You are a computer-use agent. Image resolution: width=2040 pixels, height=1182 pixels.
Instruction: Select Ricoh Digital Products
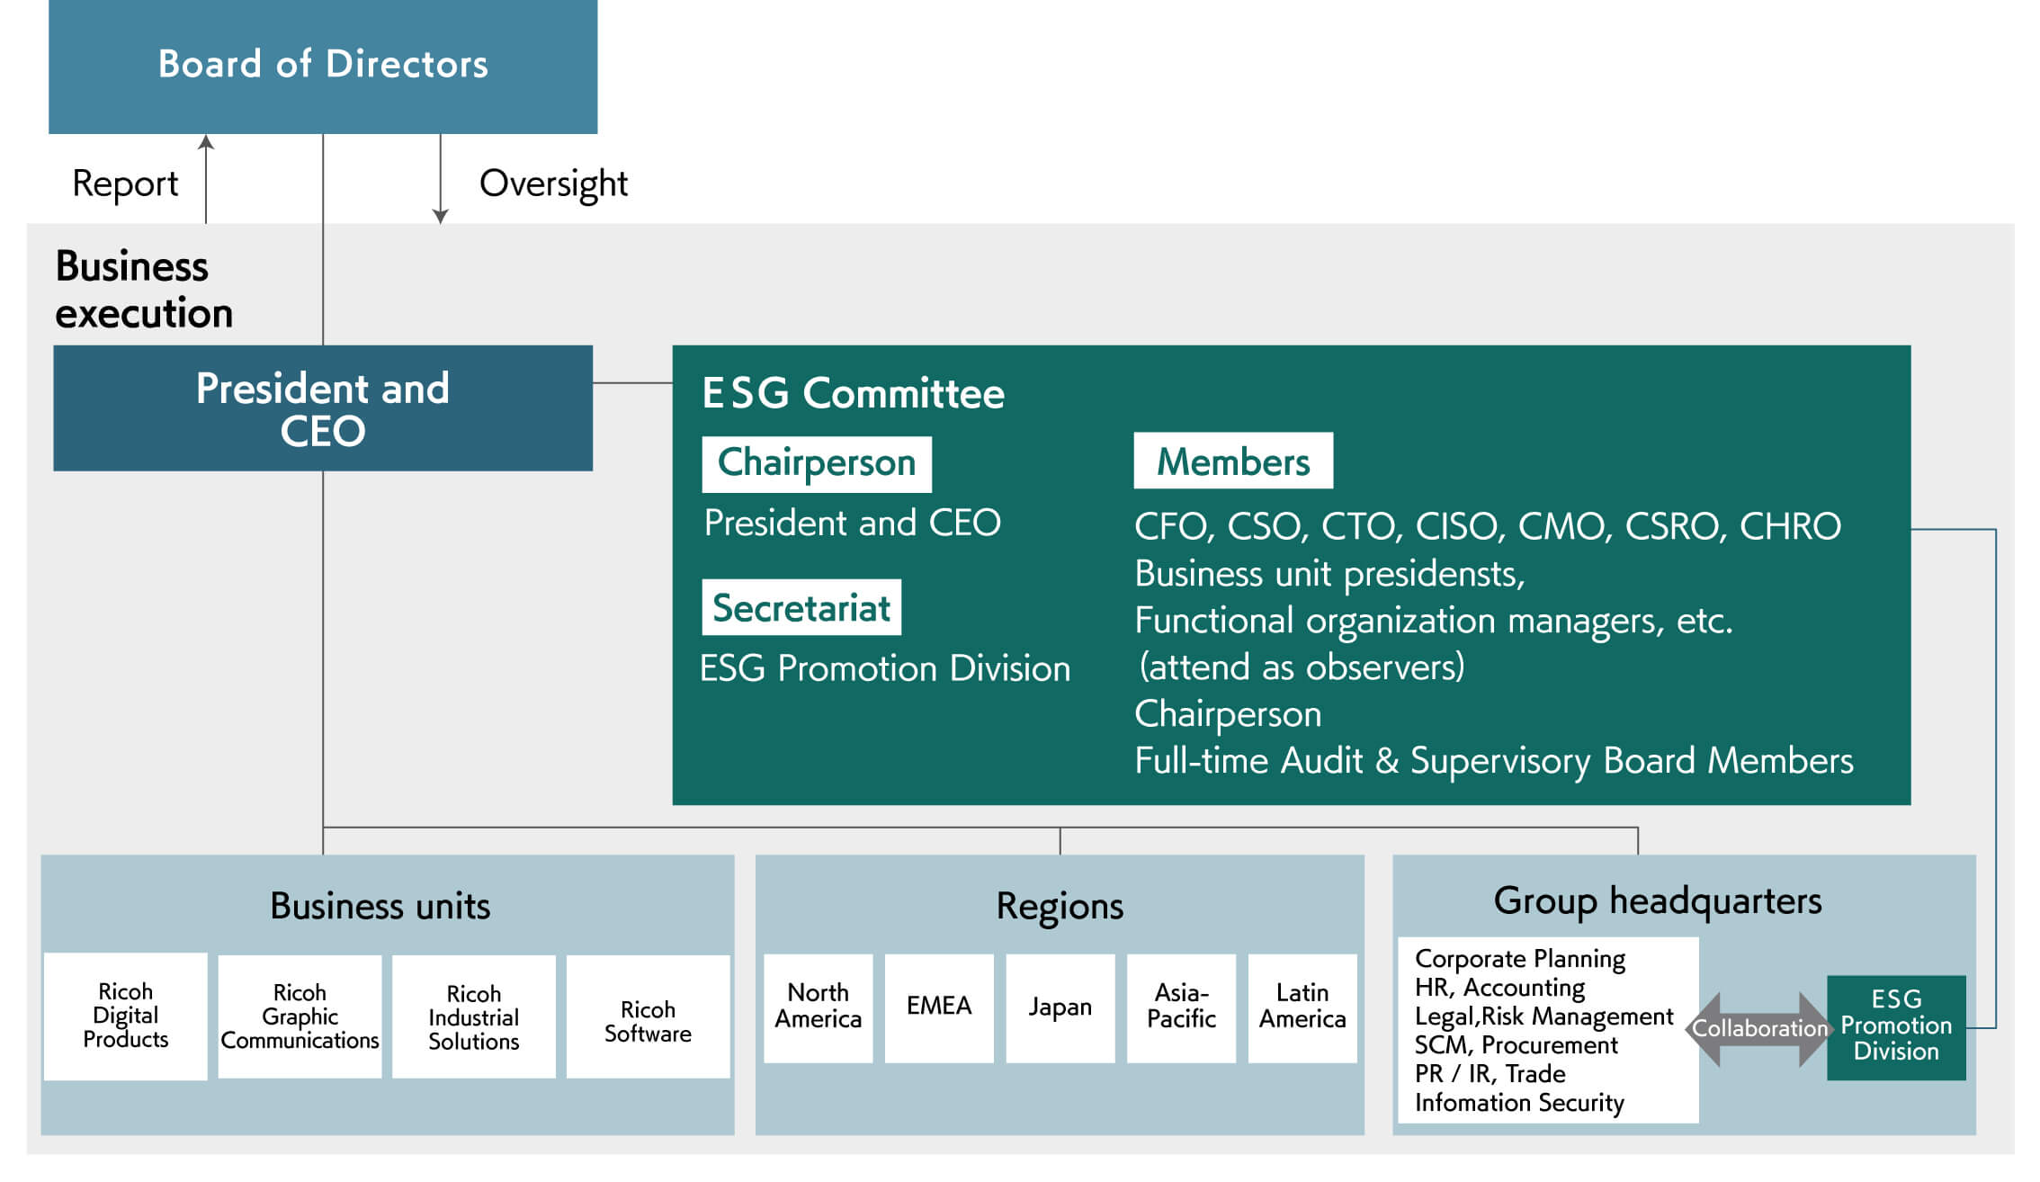point(125,1015)
